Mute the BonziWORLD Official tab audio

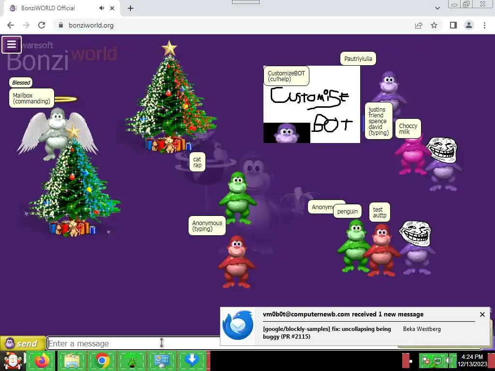(102, 8)
